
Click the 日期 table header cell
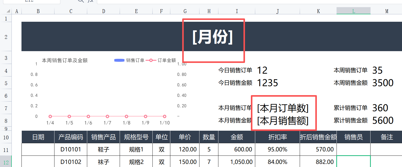point(38,137)
